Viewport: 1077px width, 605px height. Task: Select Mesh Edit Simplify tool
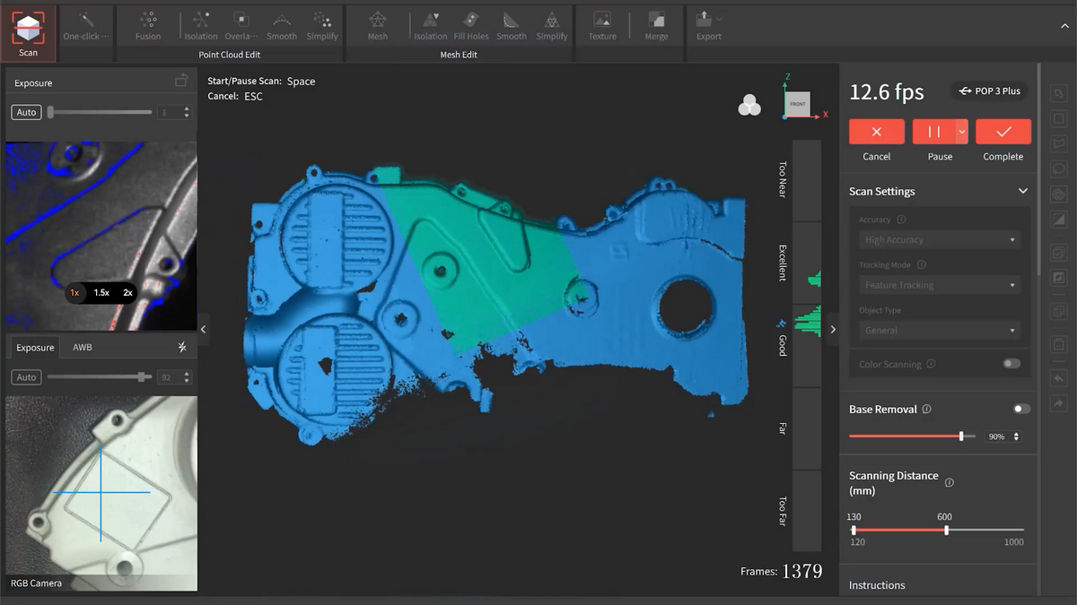point(552,25)
